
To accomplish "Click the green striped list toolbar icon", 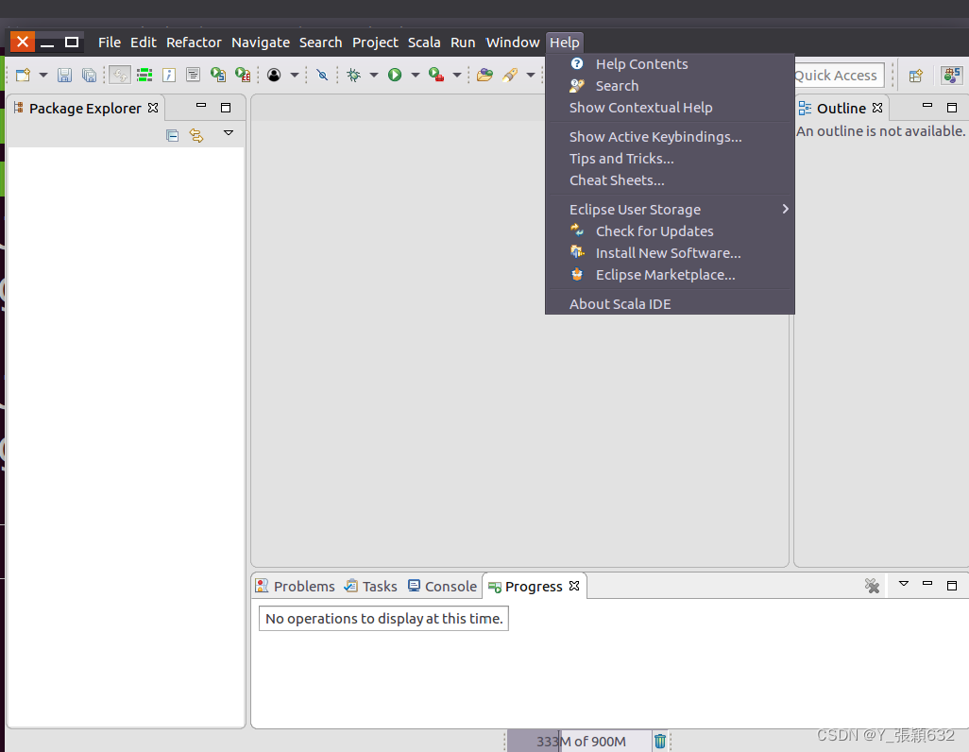I will coord(144,75).
